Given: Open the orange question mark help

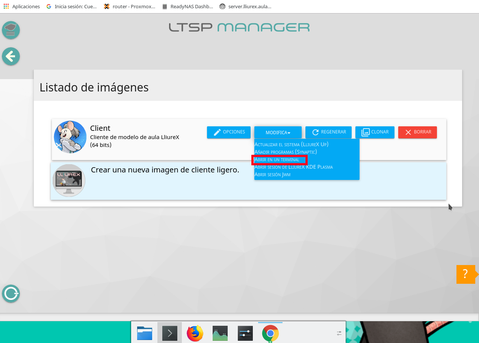Looking at the screenshot, I should click(465, 274).
